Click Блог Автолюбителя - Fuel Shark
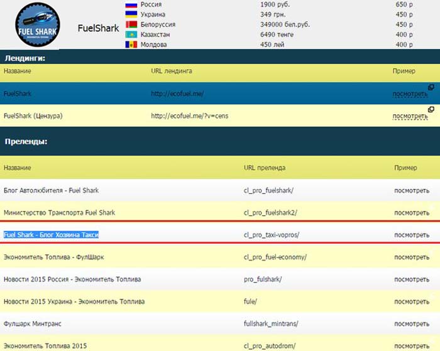Viewport: 440px width, 351px height. click(x=51, y=190)
